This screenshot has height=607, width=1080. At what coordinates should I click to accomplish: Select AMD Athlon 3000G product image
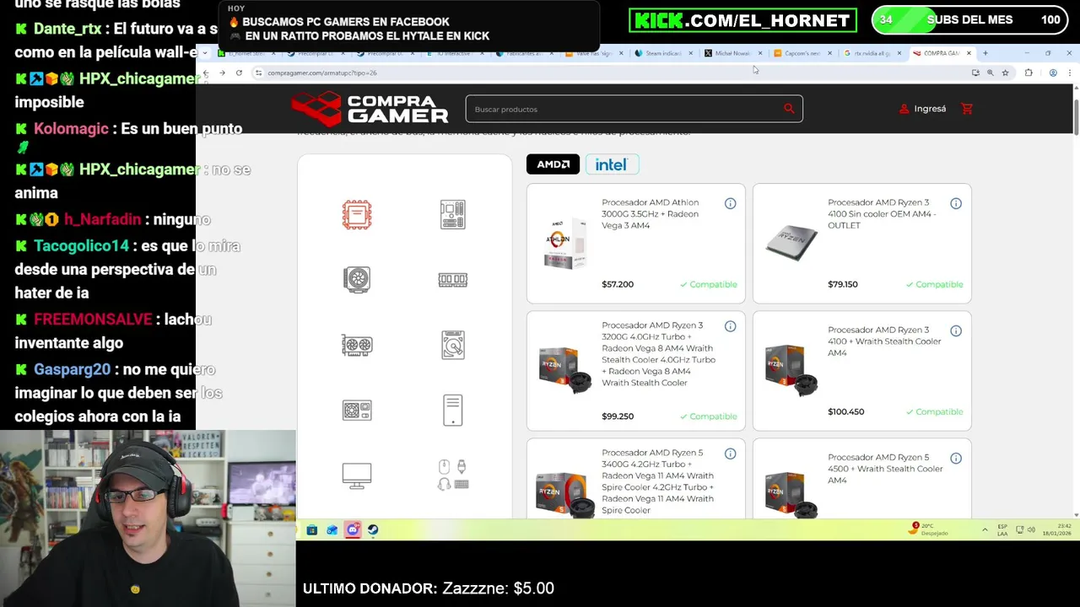tap(565, 244)
